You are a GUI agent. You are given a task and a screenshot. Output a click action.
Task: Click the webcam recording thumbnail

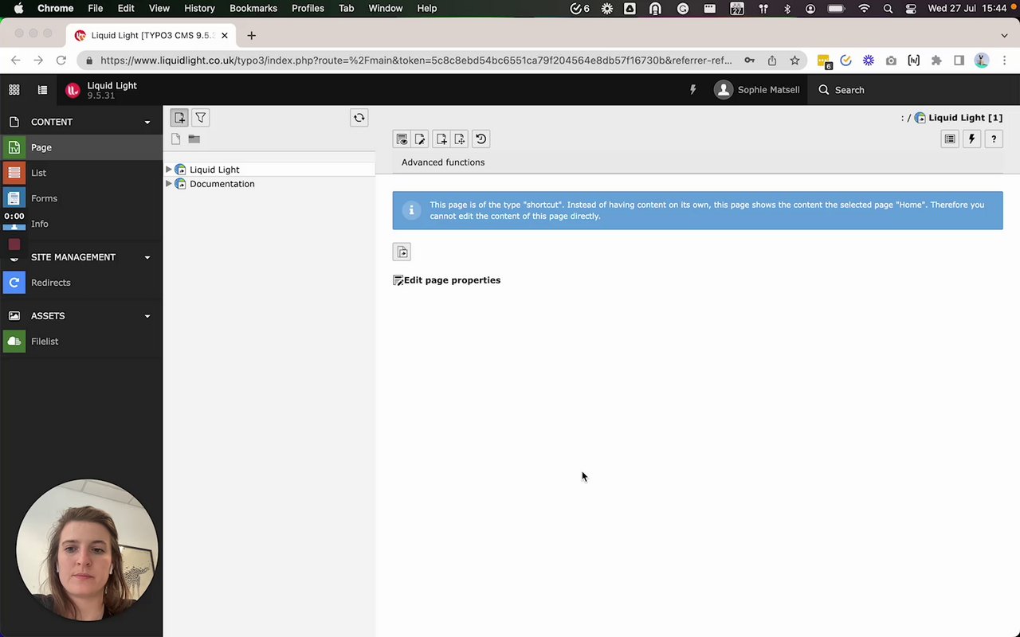87,550
